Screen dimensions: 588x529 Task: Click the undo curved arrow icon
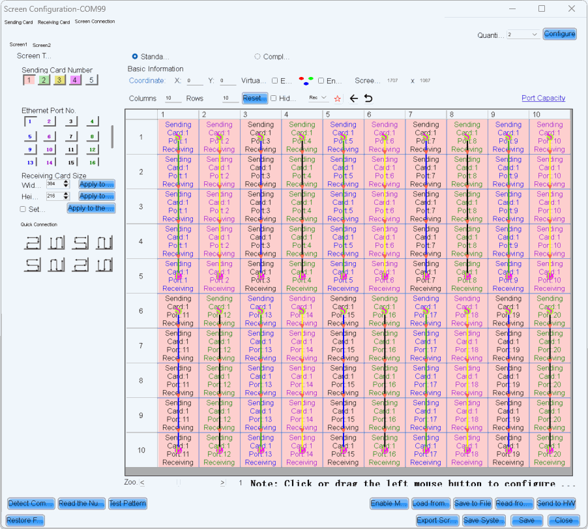368,98
